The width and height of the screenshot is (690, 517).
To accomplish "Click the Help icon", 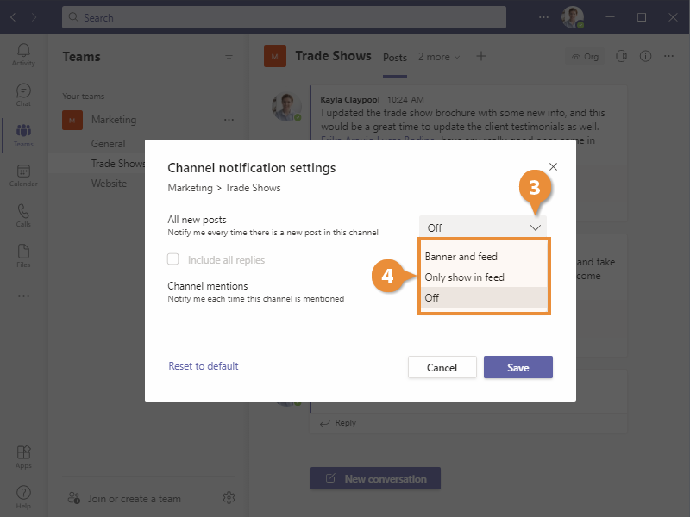I will pos(23,497).
